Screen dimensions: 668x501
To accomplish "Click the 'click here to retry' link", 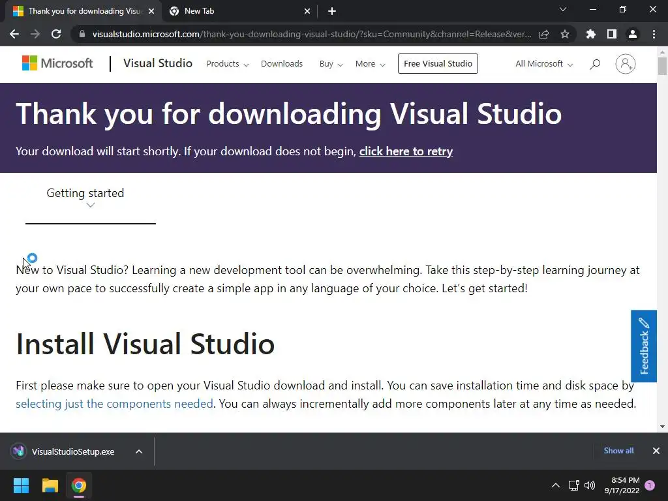I will pyautogui.click(x=406, y=151).
